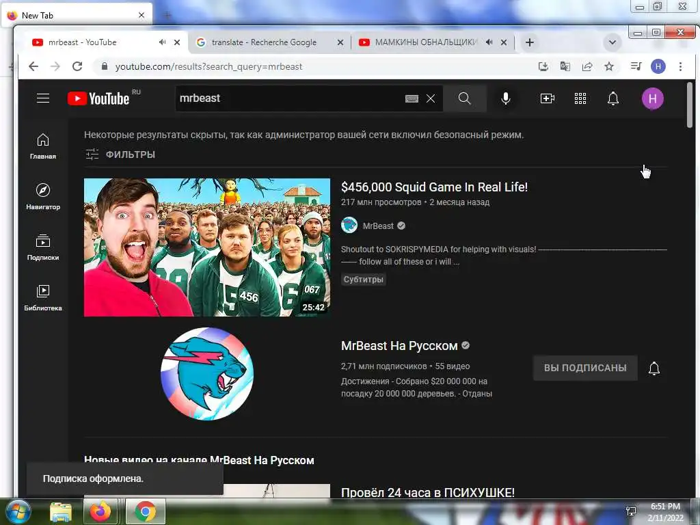
Task: Click the browser forward arrow
Action: pos(55,66)
